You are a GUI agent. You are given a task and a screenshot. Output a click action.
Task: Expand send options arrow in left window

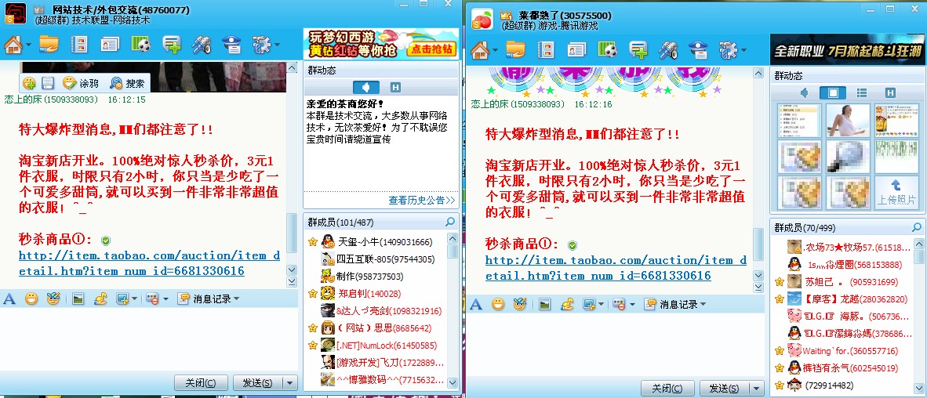[x=289, y=382]
